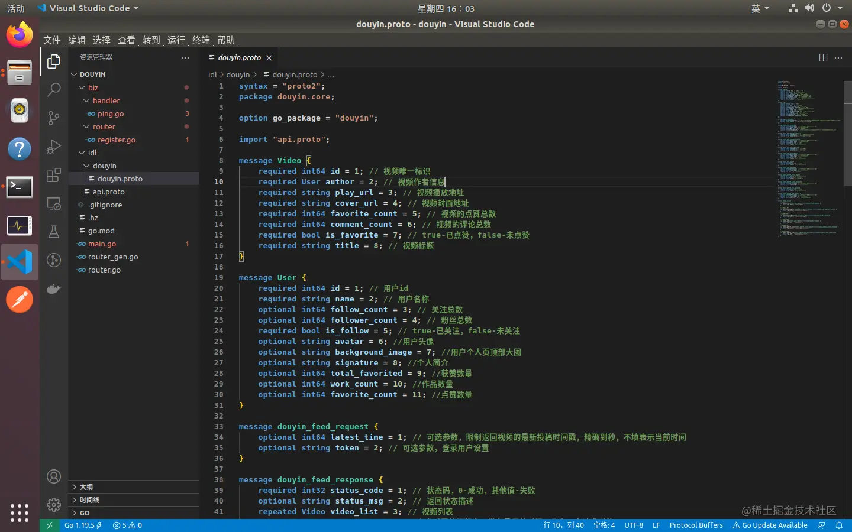This screenshot has height=532, width=852.
Task: Click the idl breadcrumb above the editor
Action: (212, 74)
